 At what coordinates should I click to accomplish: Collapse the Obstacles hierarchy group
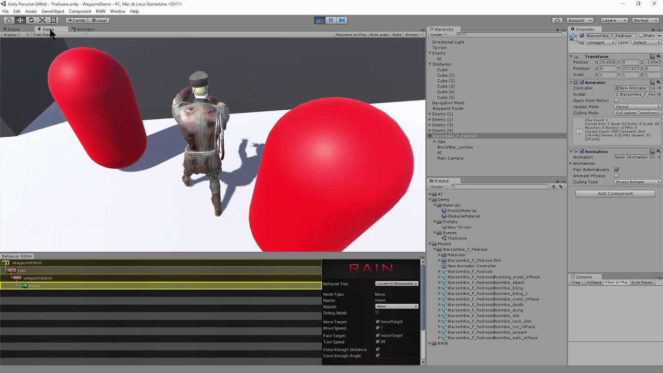(430, 64)
